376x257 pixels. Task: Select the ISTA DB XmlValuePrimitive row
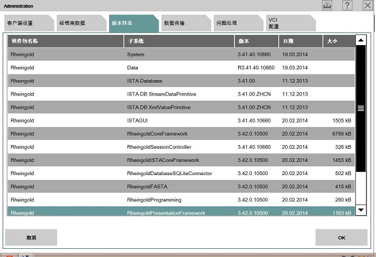pos(181,107)
